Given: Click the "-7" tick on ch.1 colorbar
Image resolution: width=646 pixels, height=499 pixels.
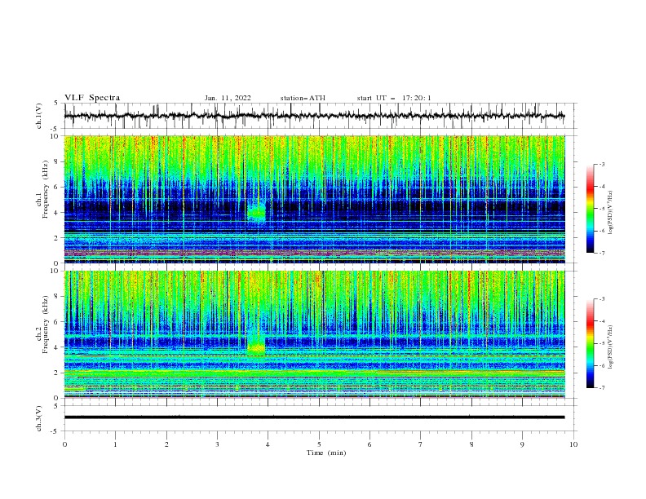Looking at the screenshot, I should (602, 253).
